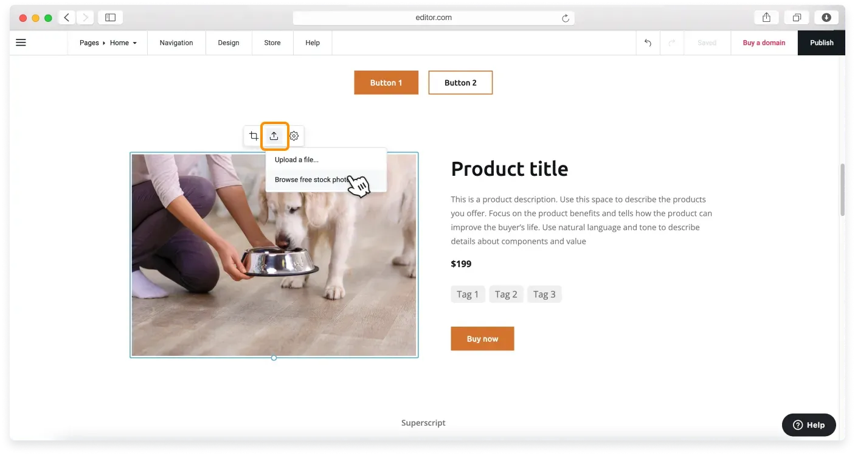
Task: Click the redo arrow icon
Action: click(672, 43)
